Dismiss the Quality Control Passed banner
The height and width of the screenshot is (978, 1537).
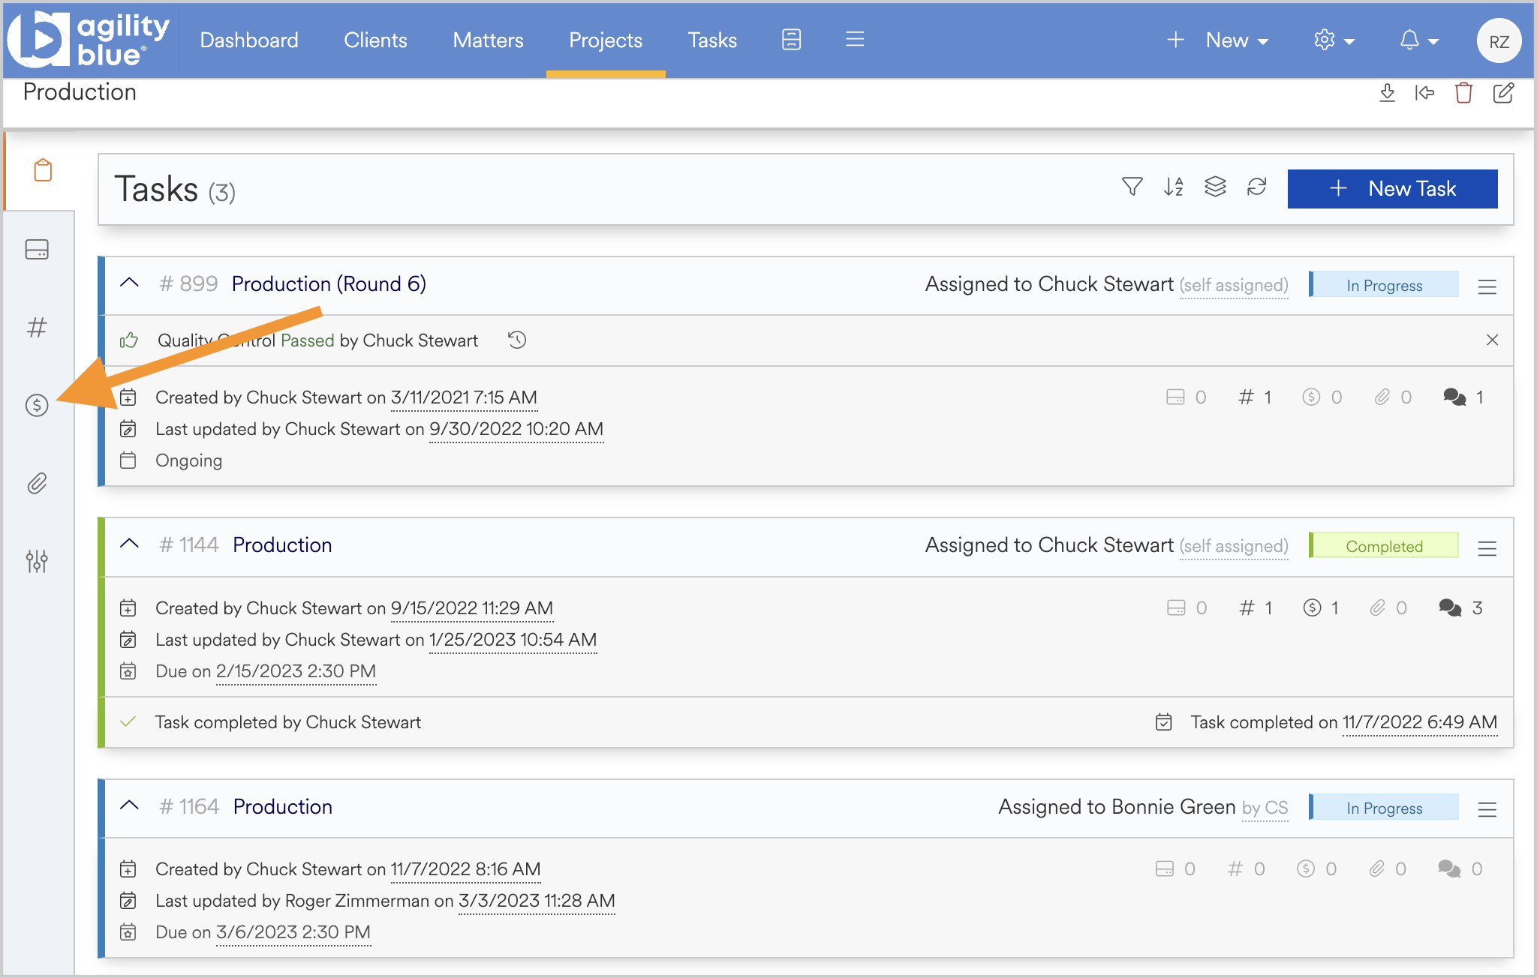(1492, 340)
